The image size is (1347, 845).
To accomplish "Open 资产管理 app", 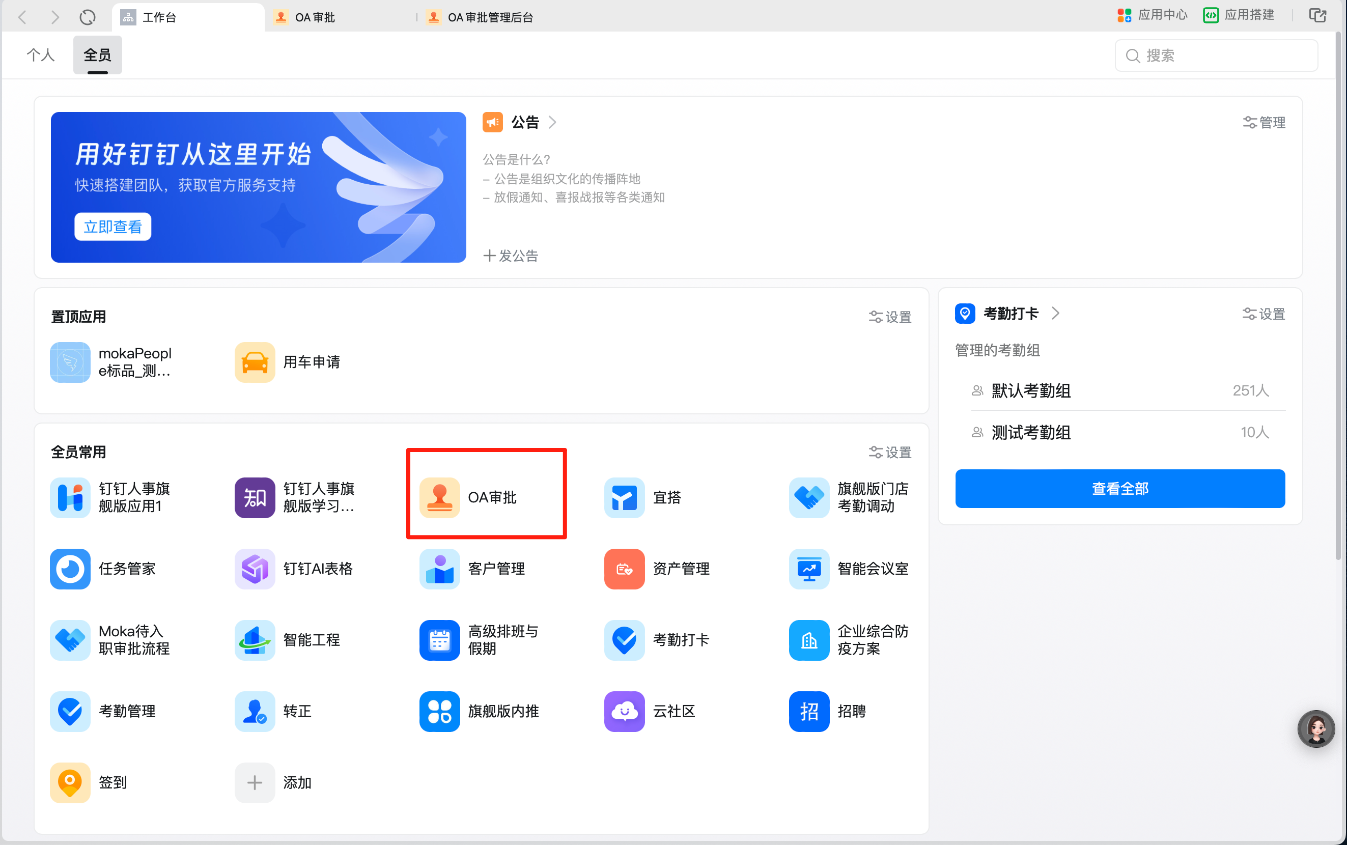I will coord(657,569).
